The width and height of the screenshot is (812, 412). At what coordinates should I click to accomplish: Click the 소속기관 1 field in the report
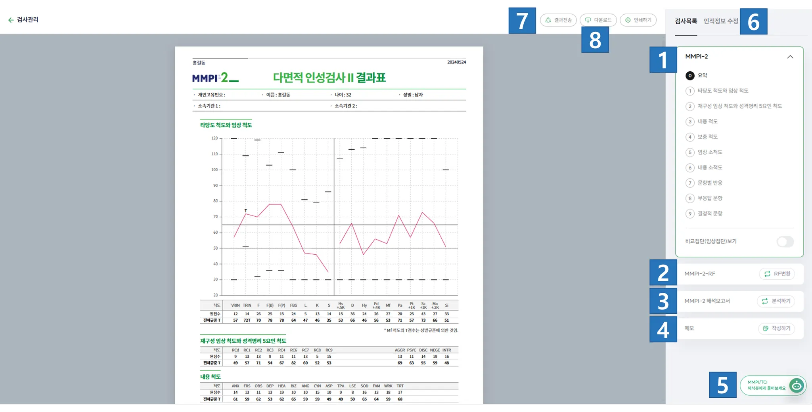[209, 106]
